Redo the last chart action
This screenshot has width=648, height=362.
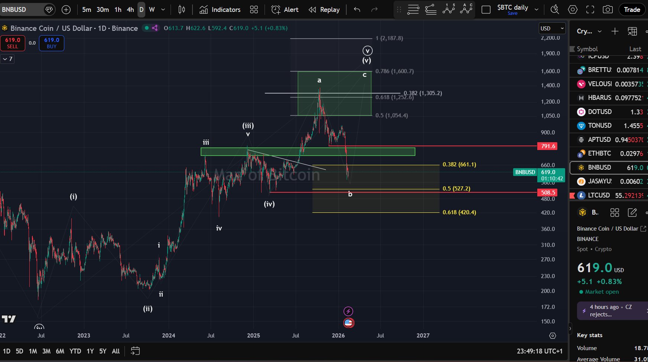pyautogui.click(x=375, y=10)
